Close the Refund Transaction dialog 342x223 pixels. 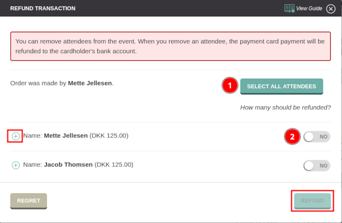pos(331,9)
